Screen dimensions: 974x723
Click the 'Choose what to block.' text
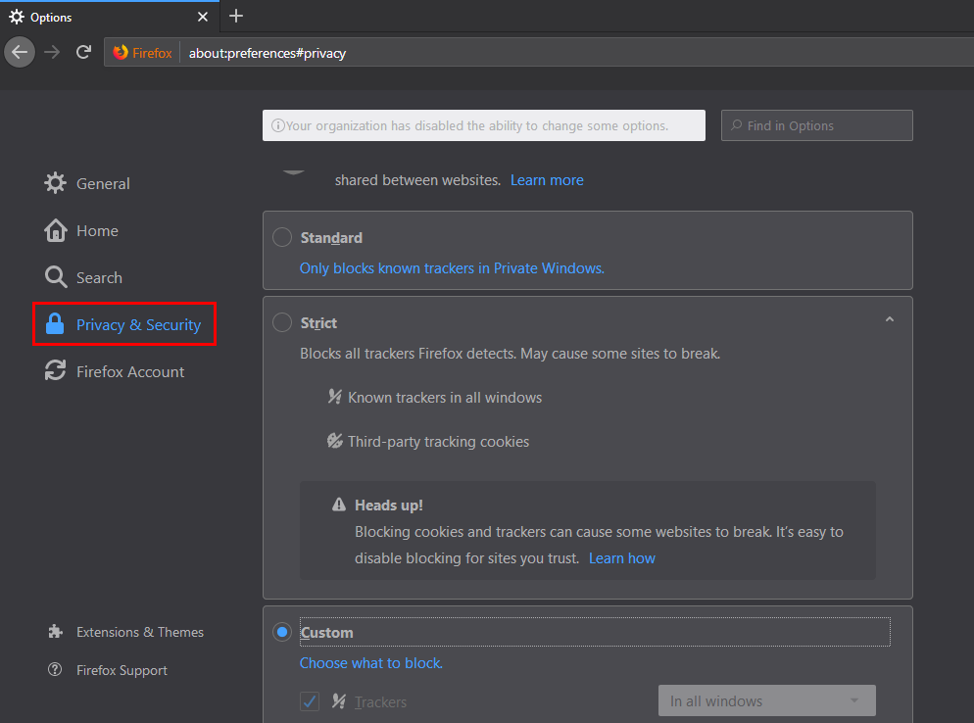tap(370, 663)
